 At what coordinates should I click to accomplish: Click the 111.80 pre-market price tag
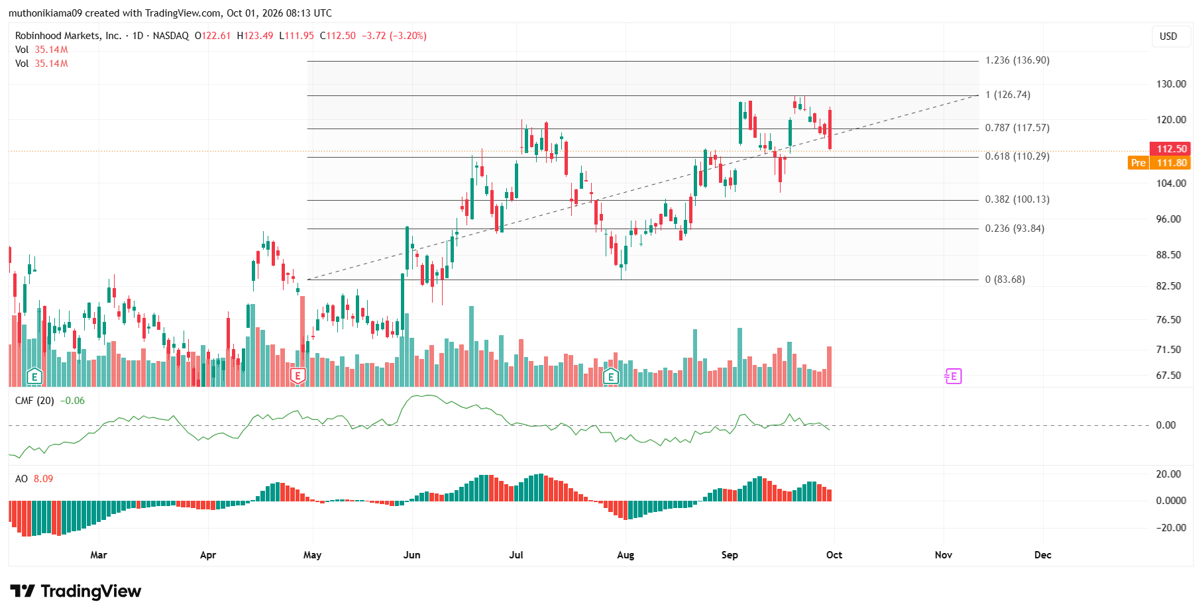point(1171,163)
